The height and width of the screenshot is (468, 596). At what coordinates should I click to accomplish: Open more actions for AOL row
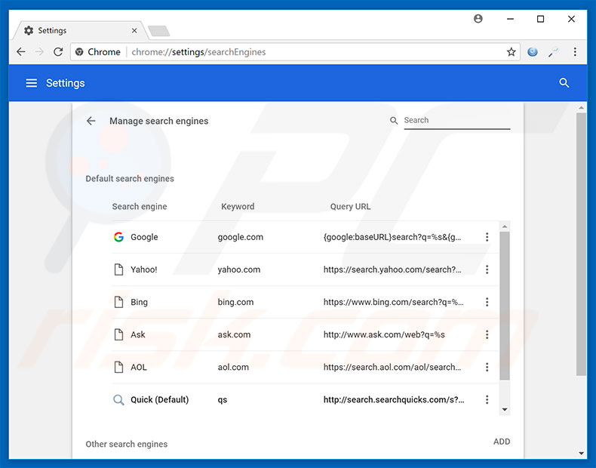point(487,368)
